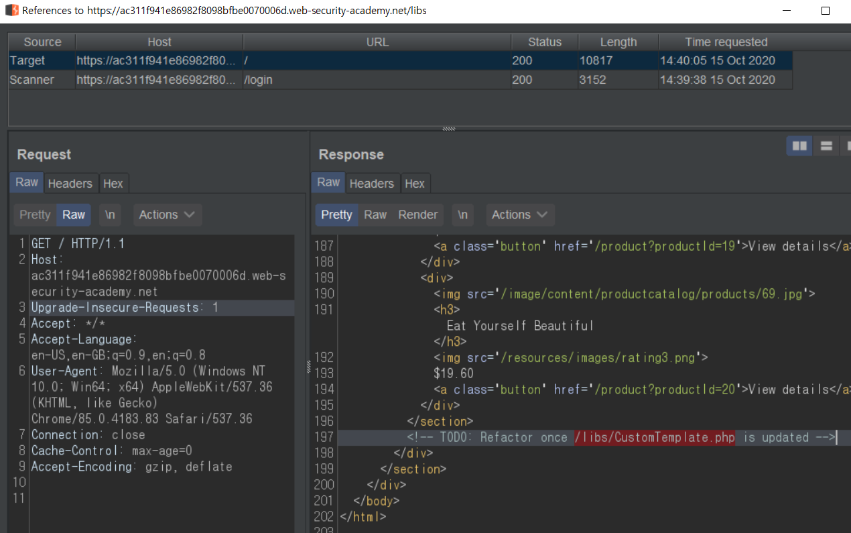Sort table by Length column header

coord(618,42)
